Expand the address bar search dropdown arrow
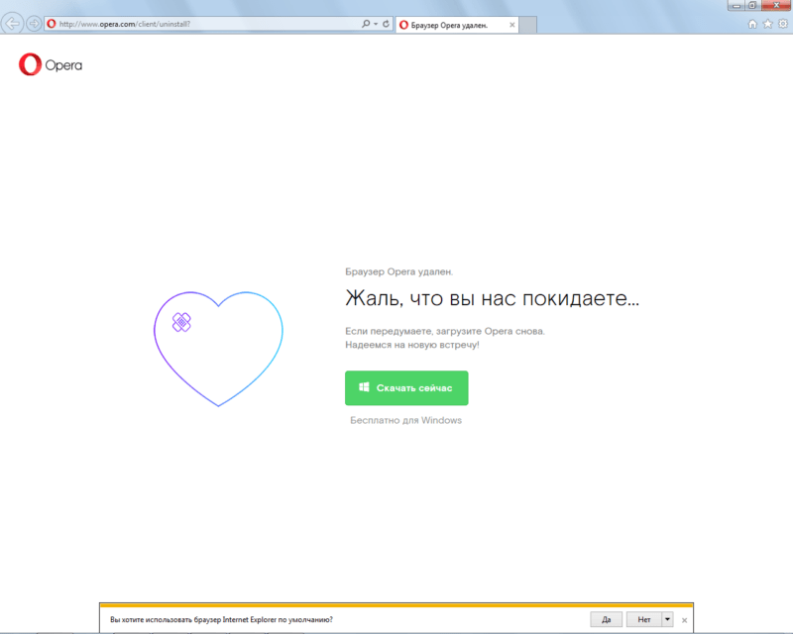Screen dimensions: 793x634 point(376,24)
